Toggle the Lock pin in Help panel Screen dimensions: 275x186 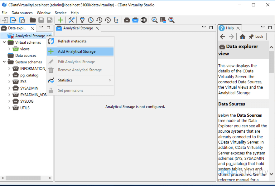(256, 37)
